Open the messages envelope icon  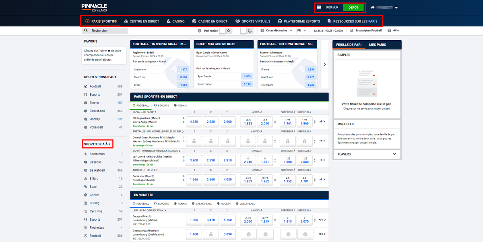point(319,7)
